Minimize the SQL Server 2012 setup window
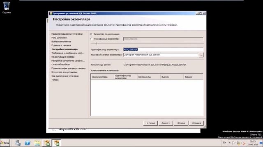This screenshot has height=147, width=263. click(x=197, y=13)
